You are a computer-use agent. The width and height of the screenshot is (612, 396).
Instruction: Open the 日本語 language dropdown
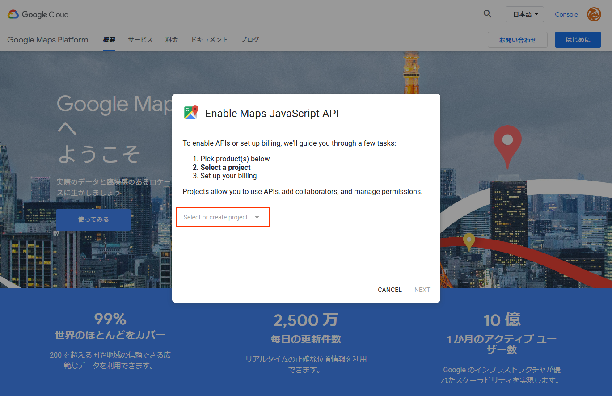pyautogui.click(x=525, y=14)
